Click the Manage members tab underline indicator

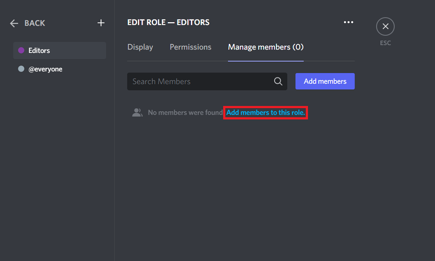265,60
